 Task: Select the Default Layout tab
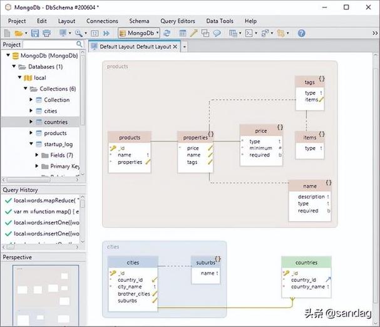click(135, 46)
